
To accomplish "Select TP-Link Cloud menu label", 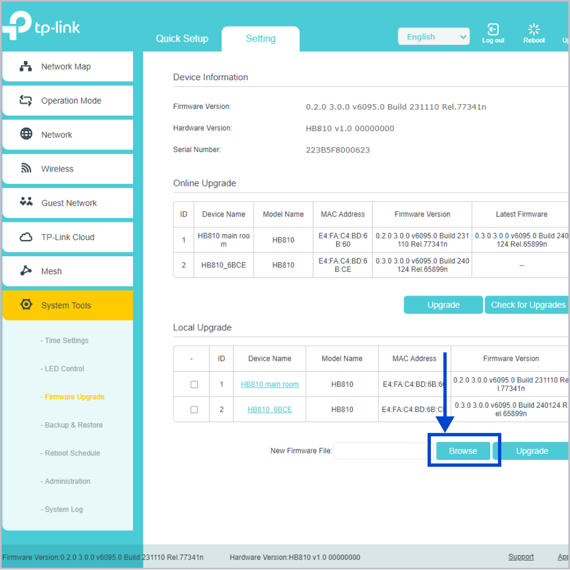I will [x=68, y=237].
